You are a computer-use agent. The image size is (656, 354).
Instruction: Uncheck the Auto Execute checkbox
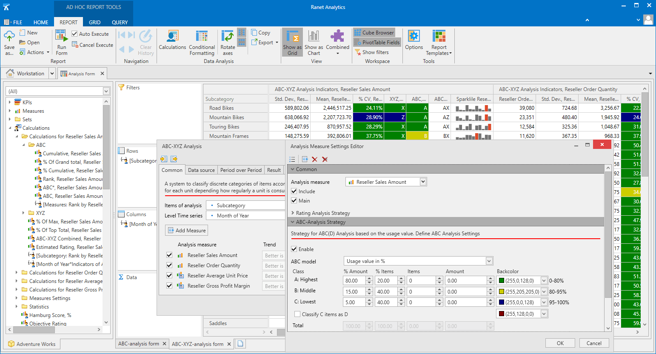coord(75,34)
